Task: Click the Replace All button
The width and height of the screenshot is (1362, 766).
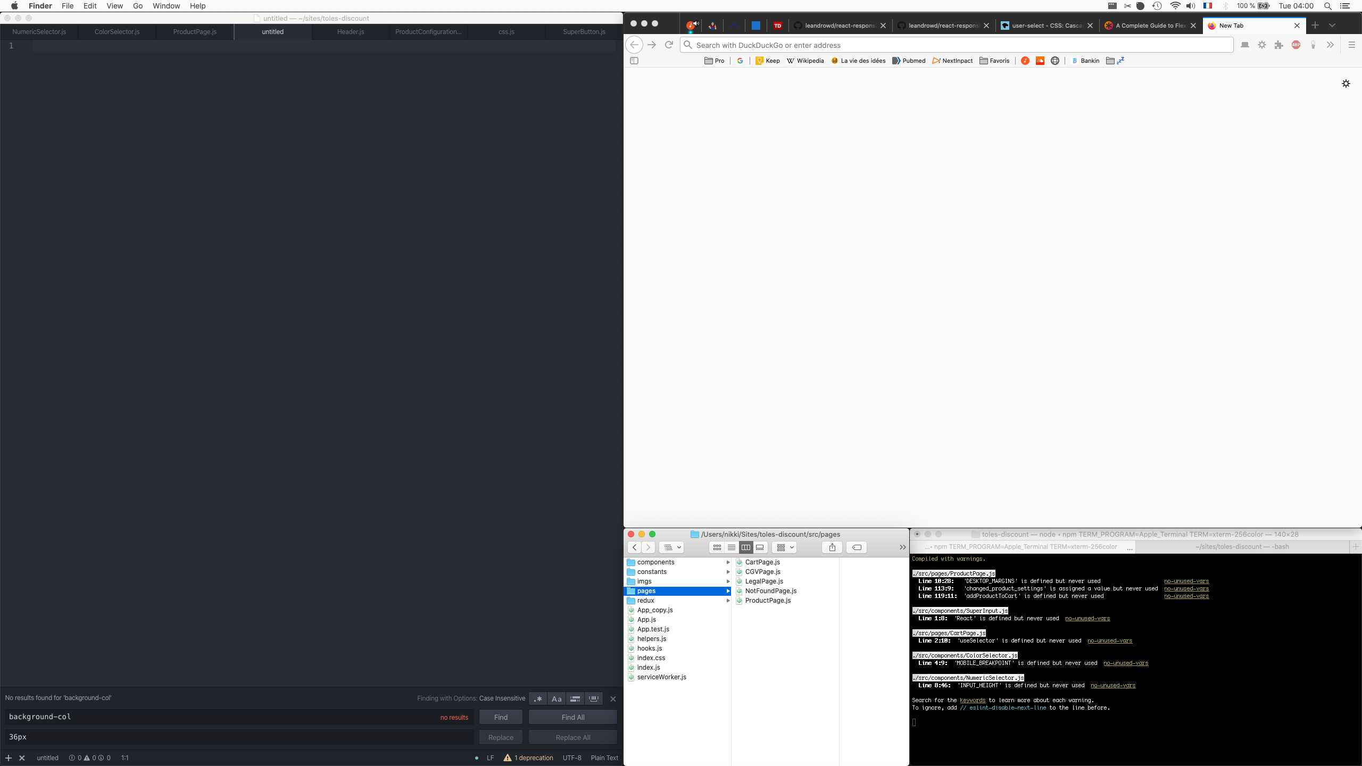Action: click(573, 737)
